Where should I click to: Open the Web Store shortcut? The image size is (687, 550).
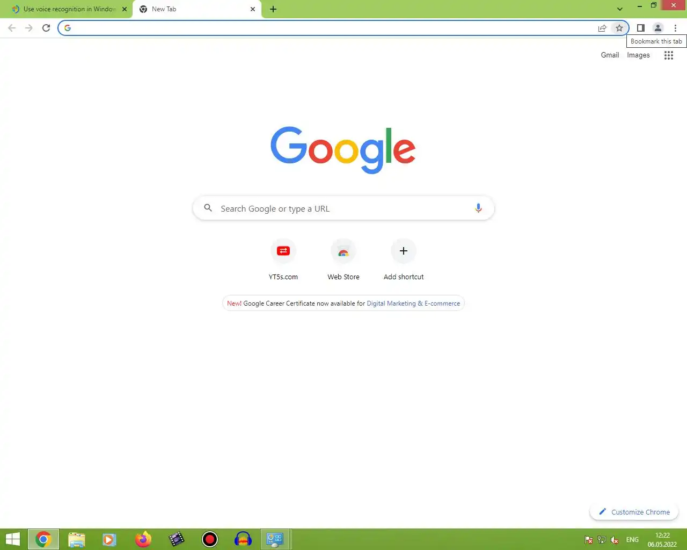(x=343, y=260)
